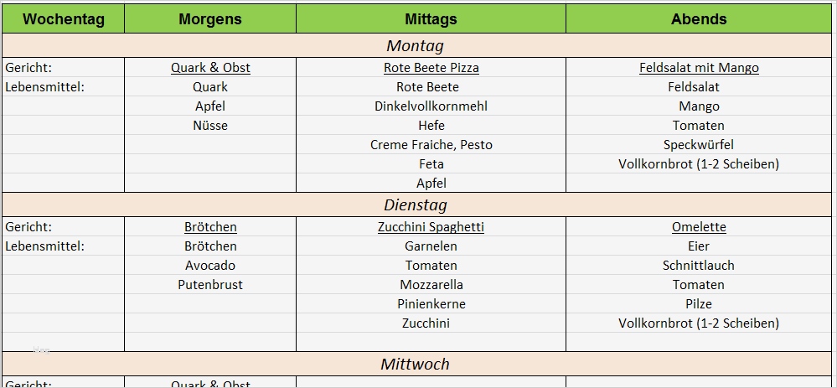Select the "Mittwoch" day heading row

(415, 365)
